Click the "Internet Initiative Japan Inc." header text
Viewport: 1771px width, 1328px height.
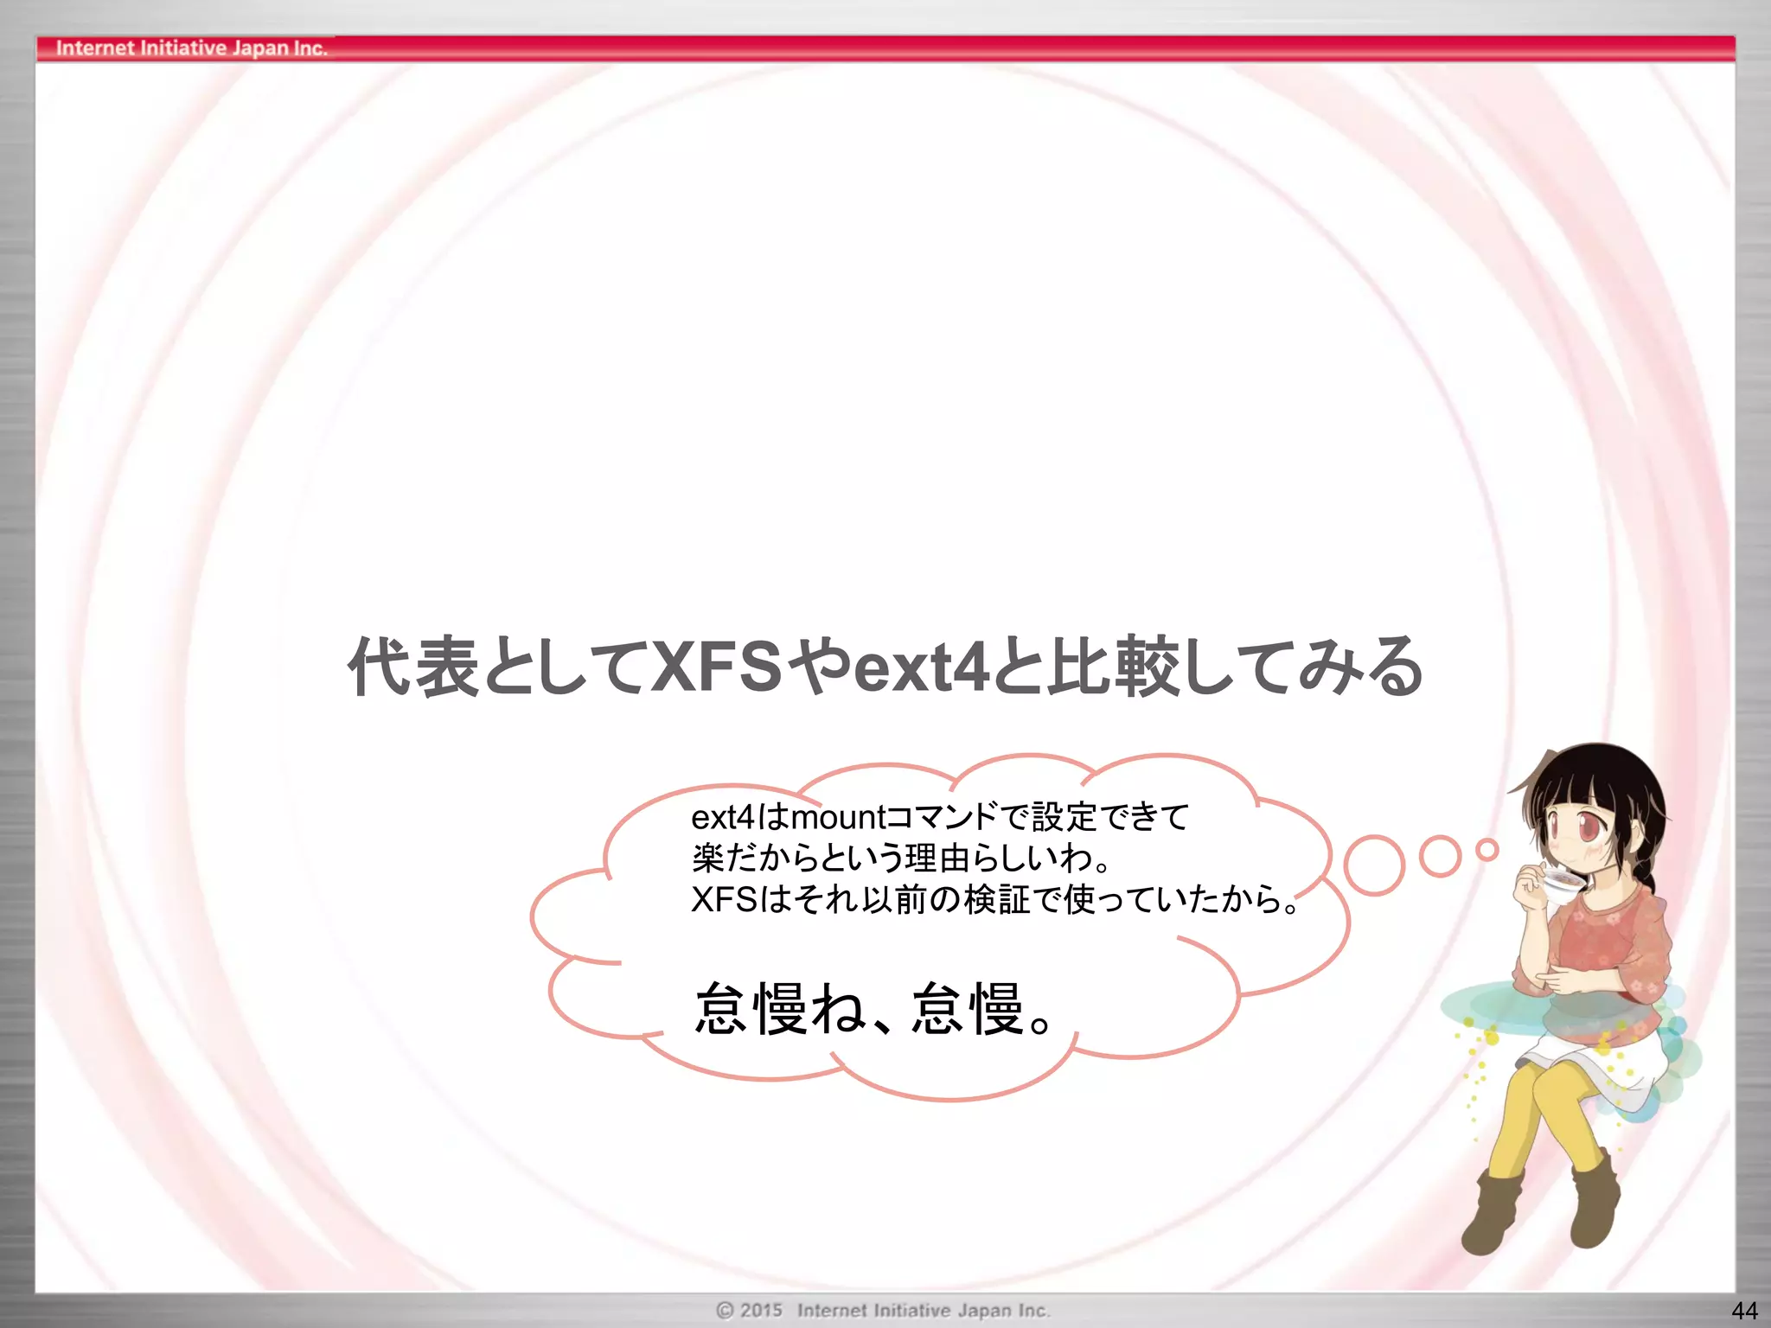click(191, 48)
